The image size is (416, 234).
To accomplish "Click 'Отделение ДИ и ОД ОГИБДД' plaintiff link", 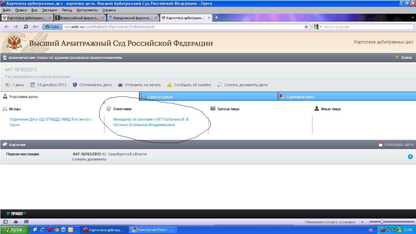I will 51,119.
